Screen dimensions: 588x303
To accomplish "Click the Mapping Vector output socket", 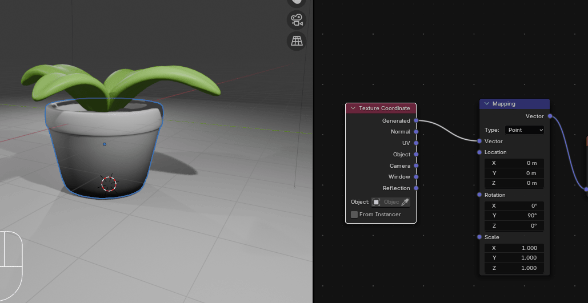I will coord(550,116).
